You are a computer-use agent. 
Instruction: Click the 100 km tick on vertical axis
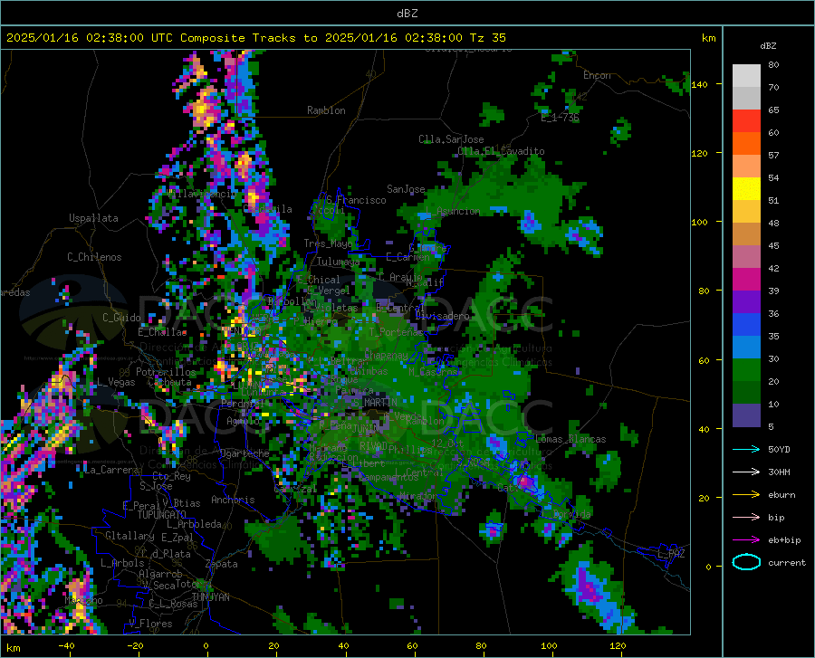(x=699, y=223)
